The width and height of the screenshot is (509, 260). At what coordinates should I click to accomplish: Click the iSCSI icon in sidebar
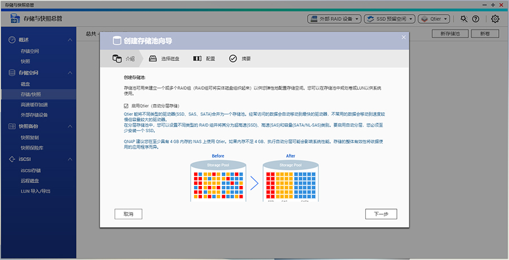coord(12,159)
